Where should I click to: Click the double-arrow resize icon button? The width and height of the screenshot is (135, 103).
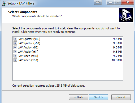coord(98,2)
